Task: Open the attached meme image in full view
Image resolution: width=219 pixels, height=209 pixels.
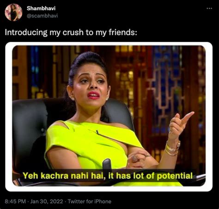Action: tap(109, 117)
